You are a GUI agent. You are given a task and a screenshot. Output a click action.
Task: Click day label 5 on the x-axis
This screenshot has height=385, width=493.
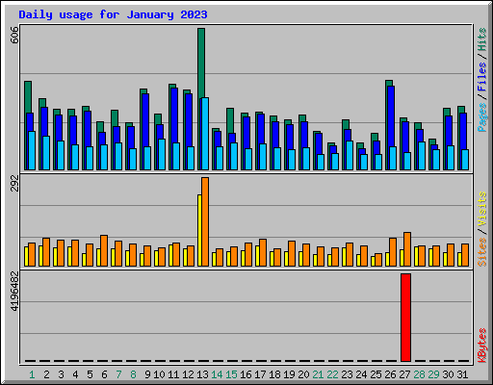[x=90, y=374]
